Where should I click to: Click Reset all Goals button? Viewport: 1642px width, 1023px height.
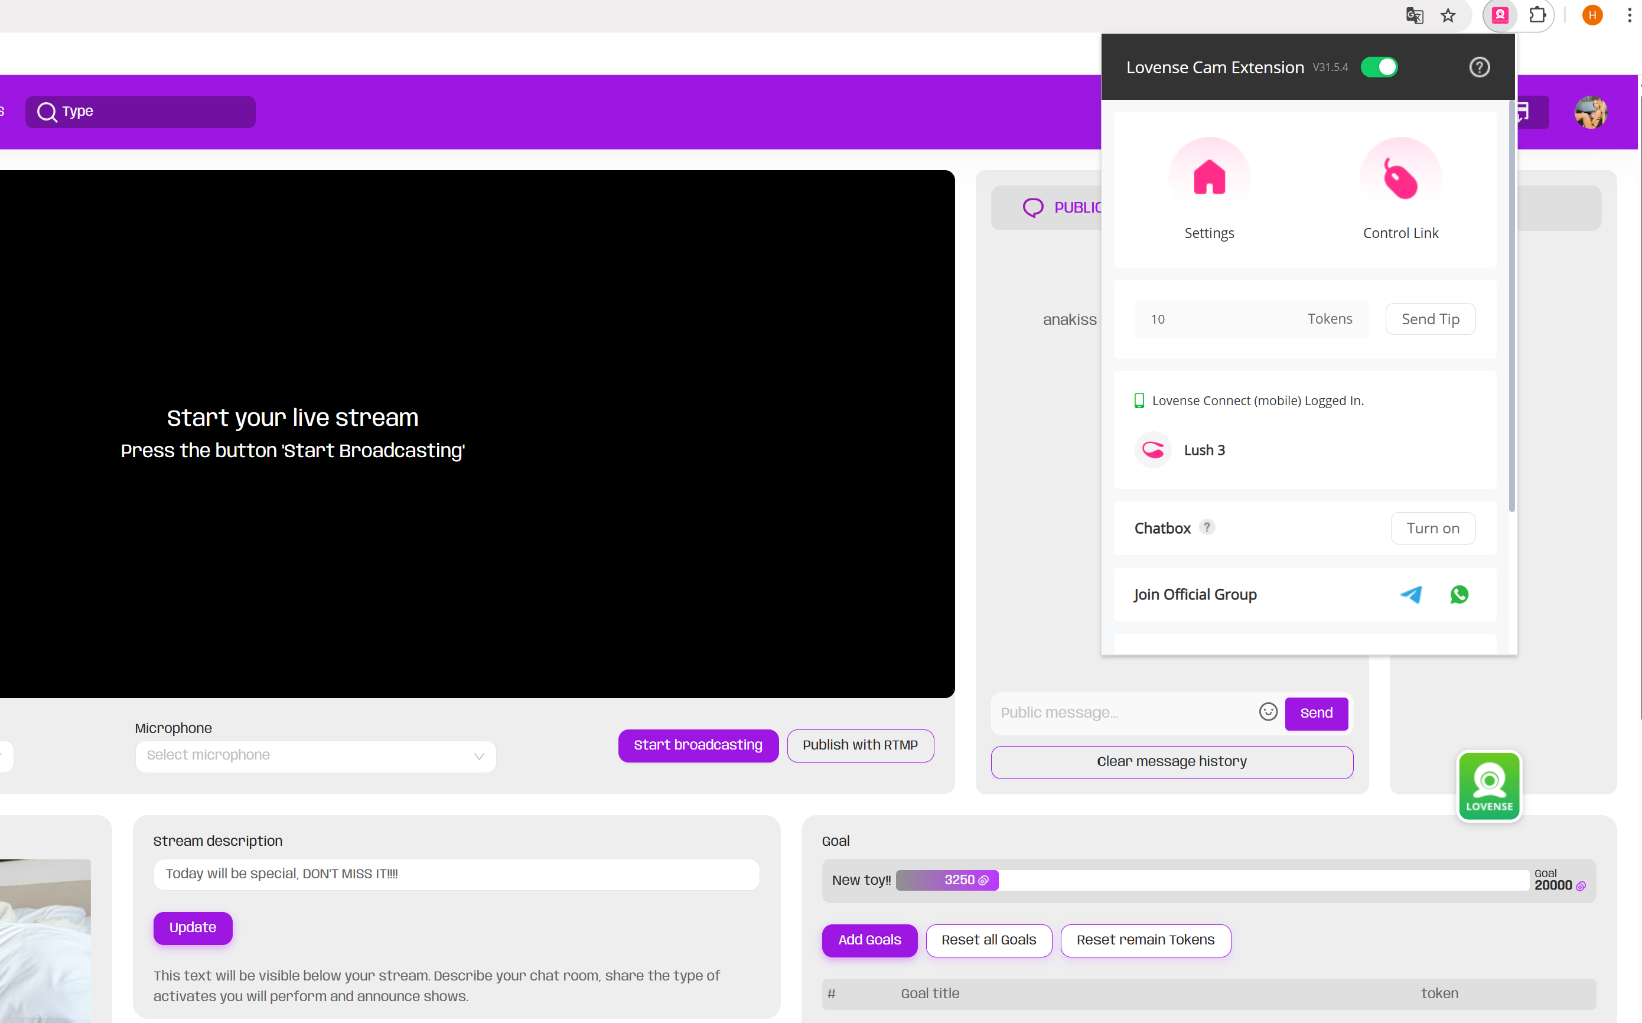click(988, 940)
